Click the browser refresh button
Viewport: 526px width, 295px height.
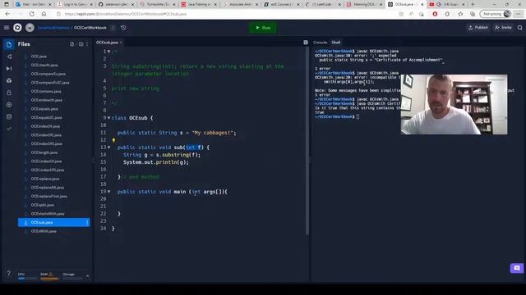pos(31,14)
